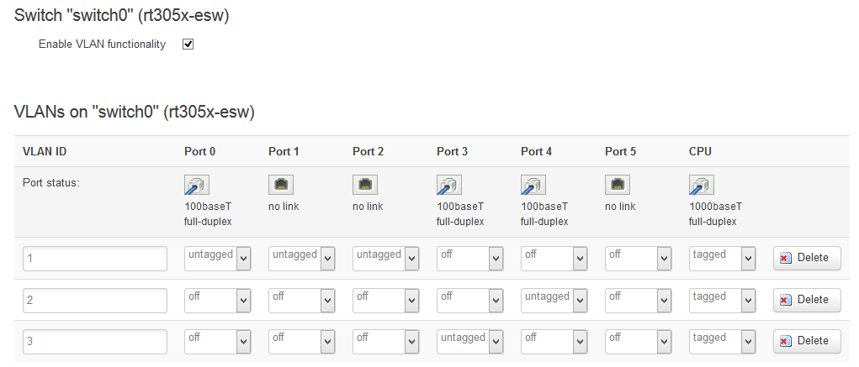Open VLAN 3 Port 5 tagging dropdown
The image size is (859, 367).
[639, 341]
